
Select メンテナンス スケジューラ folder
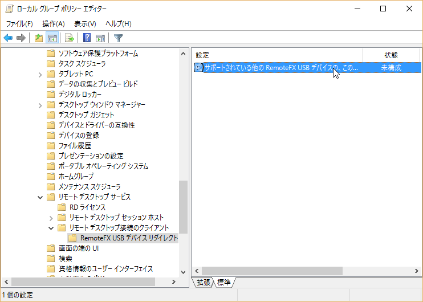click(90, 186)
